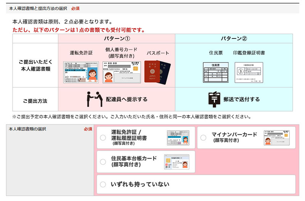Click the hand-over icon beside 配達員へ提示する
Screen dimensions: 305x201
[x=94, y=99]
